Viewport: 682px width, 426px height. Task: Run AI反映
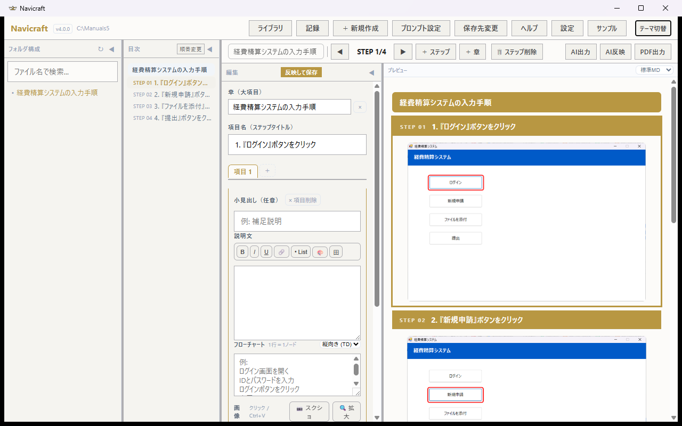tap(615, 52)
